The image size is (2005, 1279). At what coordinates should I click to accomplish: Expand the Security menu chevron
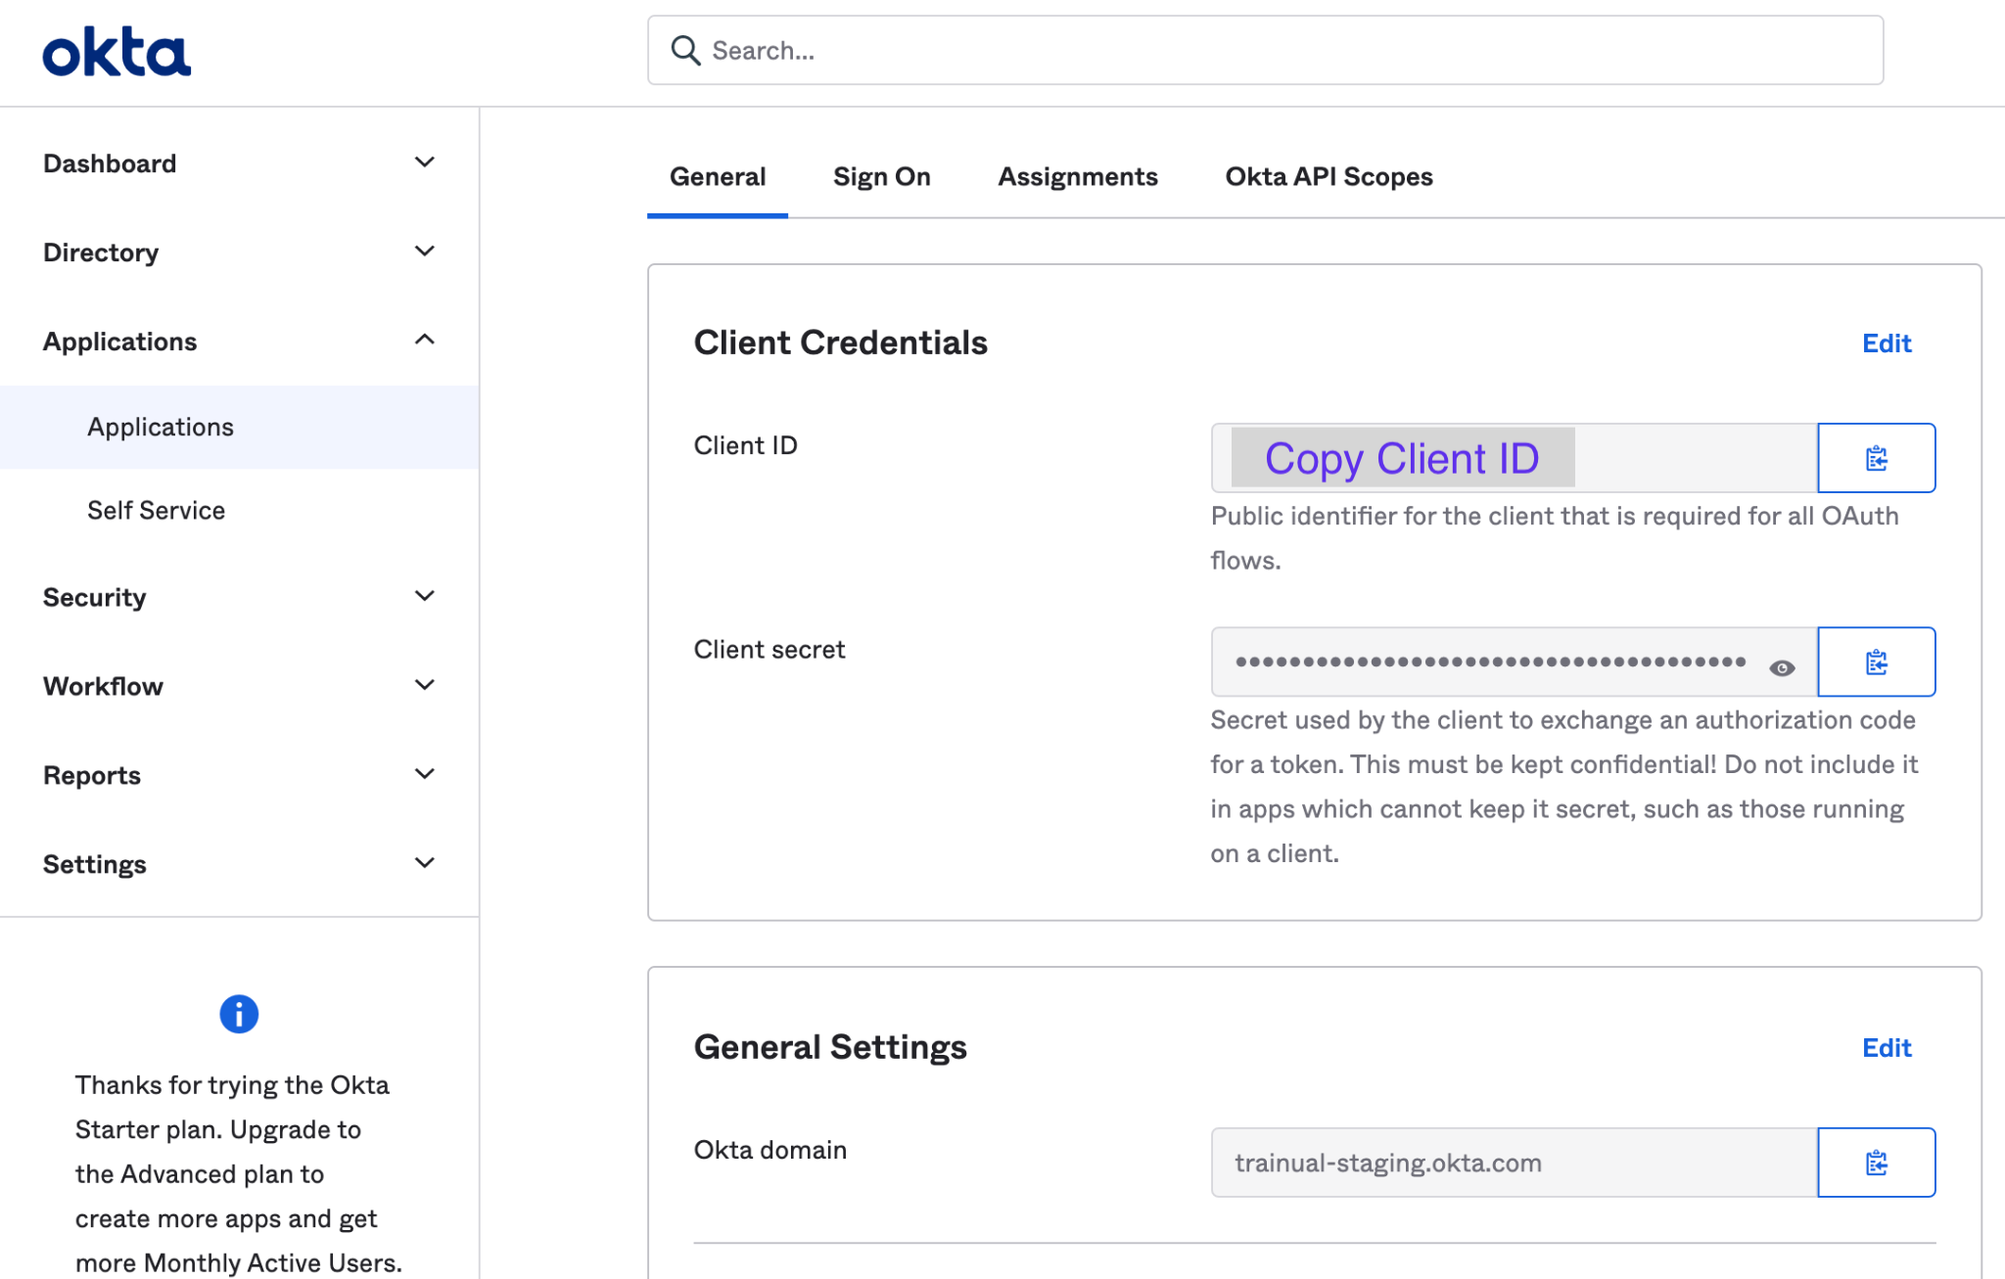coord(425,596)
